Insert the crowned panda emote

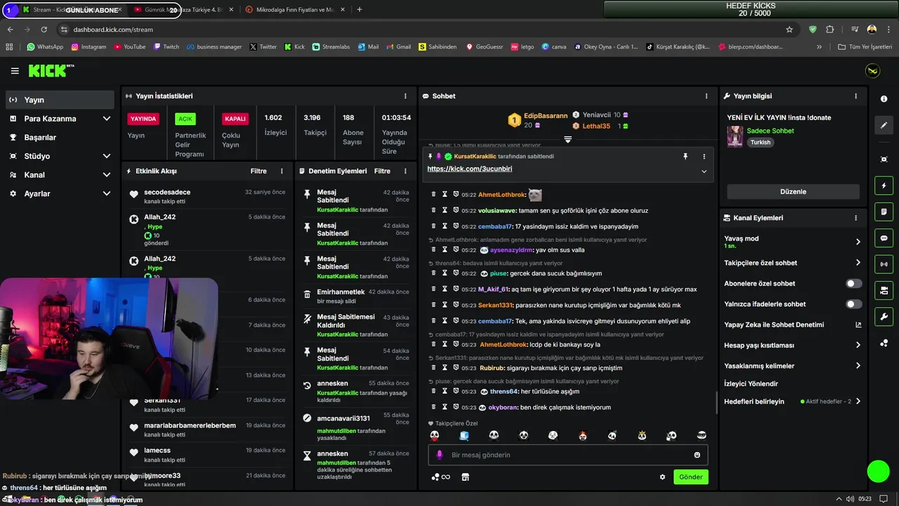click(x=642, y=436)
